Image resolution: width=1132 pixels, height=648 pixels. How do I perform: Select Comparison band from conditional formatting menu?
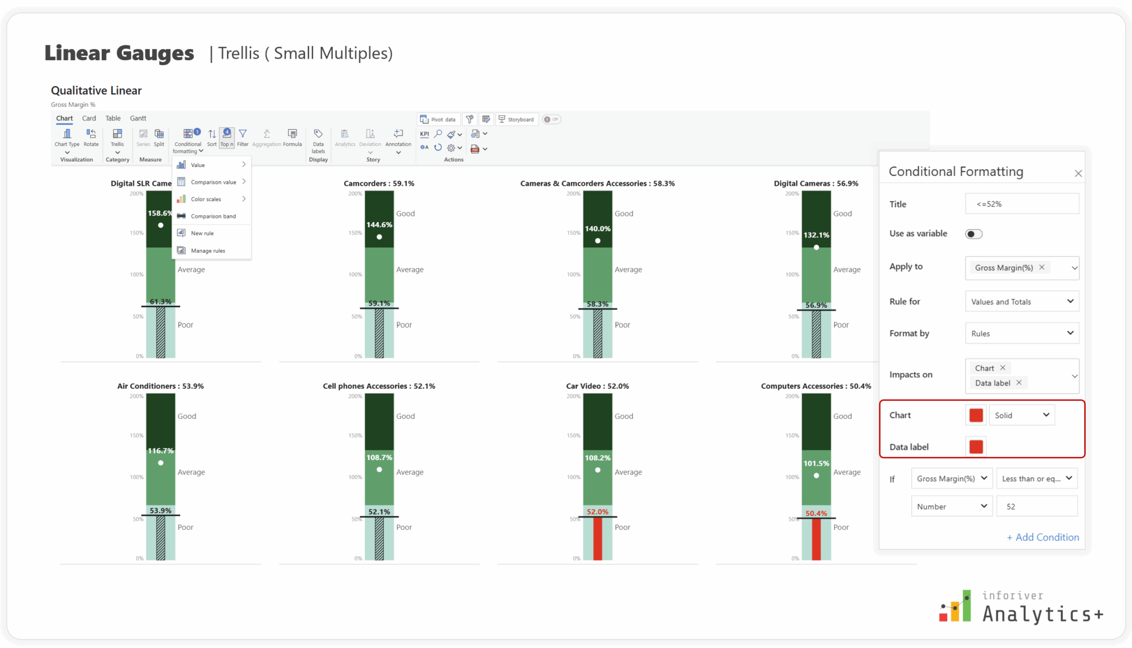212,216
